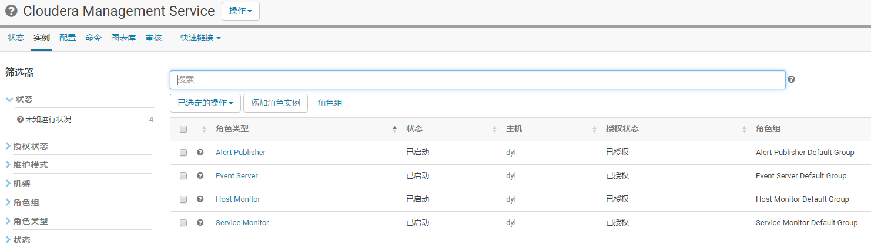
Task: Open host dyl link in Alert Publisher row
Action: click(x=511, y=152)
